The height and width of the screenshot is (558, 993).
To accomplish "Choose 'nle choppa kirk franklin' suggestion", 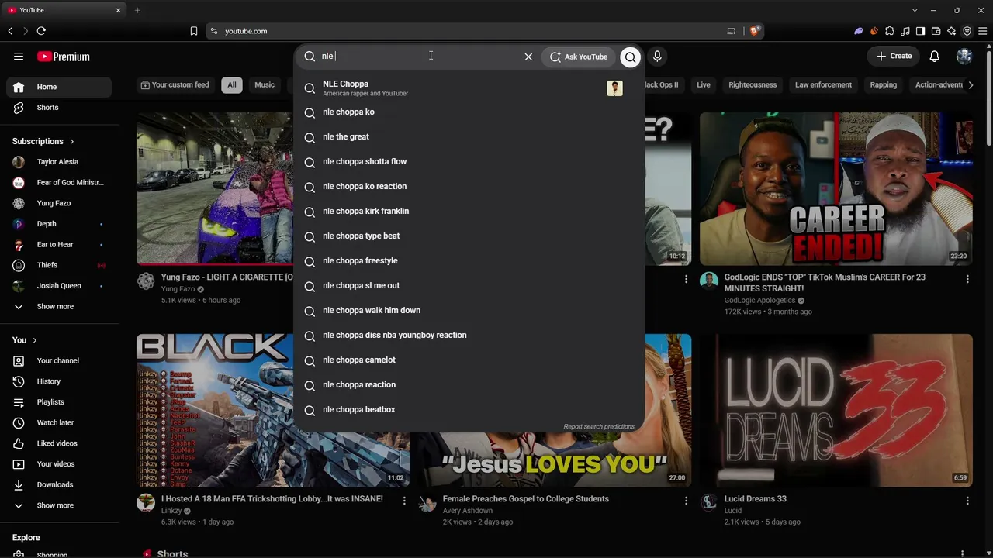I will click(x=469, y=212).
